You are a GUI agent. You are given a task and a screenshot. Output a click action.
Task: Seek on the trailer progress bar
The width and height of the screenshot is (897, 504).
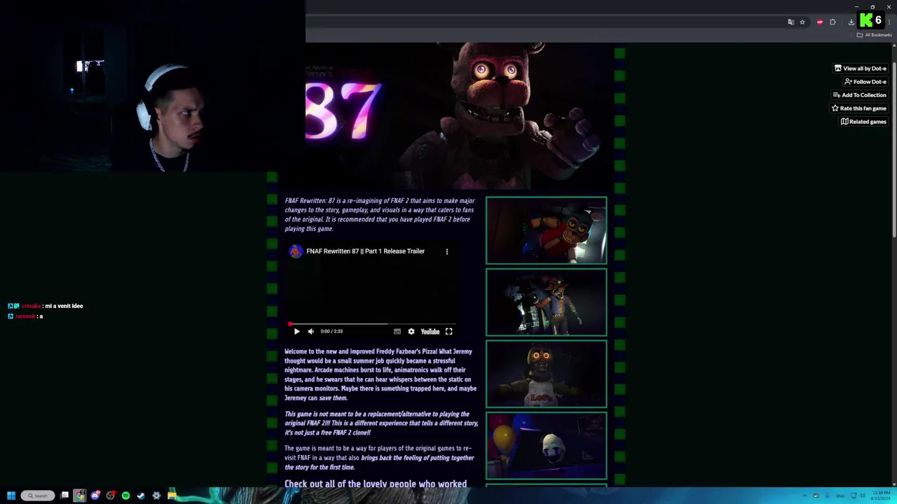pyautogui.click(x=372, y=324)
